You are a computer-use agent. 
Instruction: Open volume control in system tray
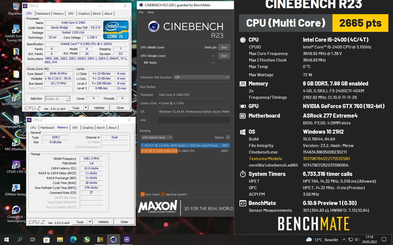coord(357,240)
